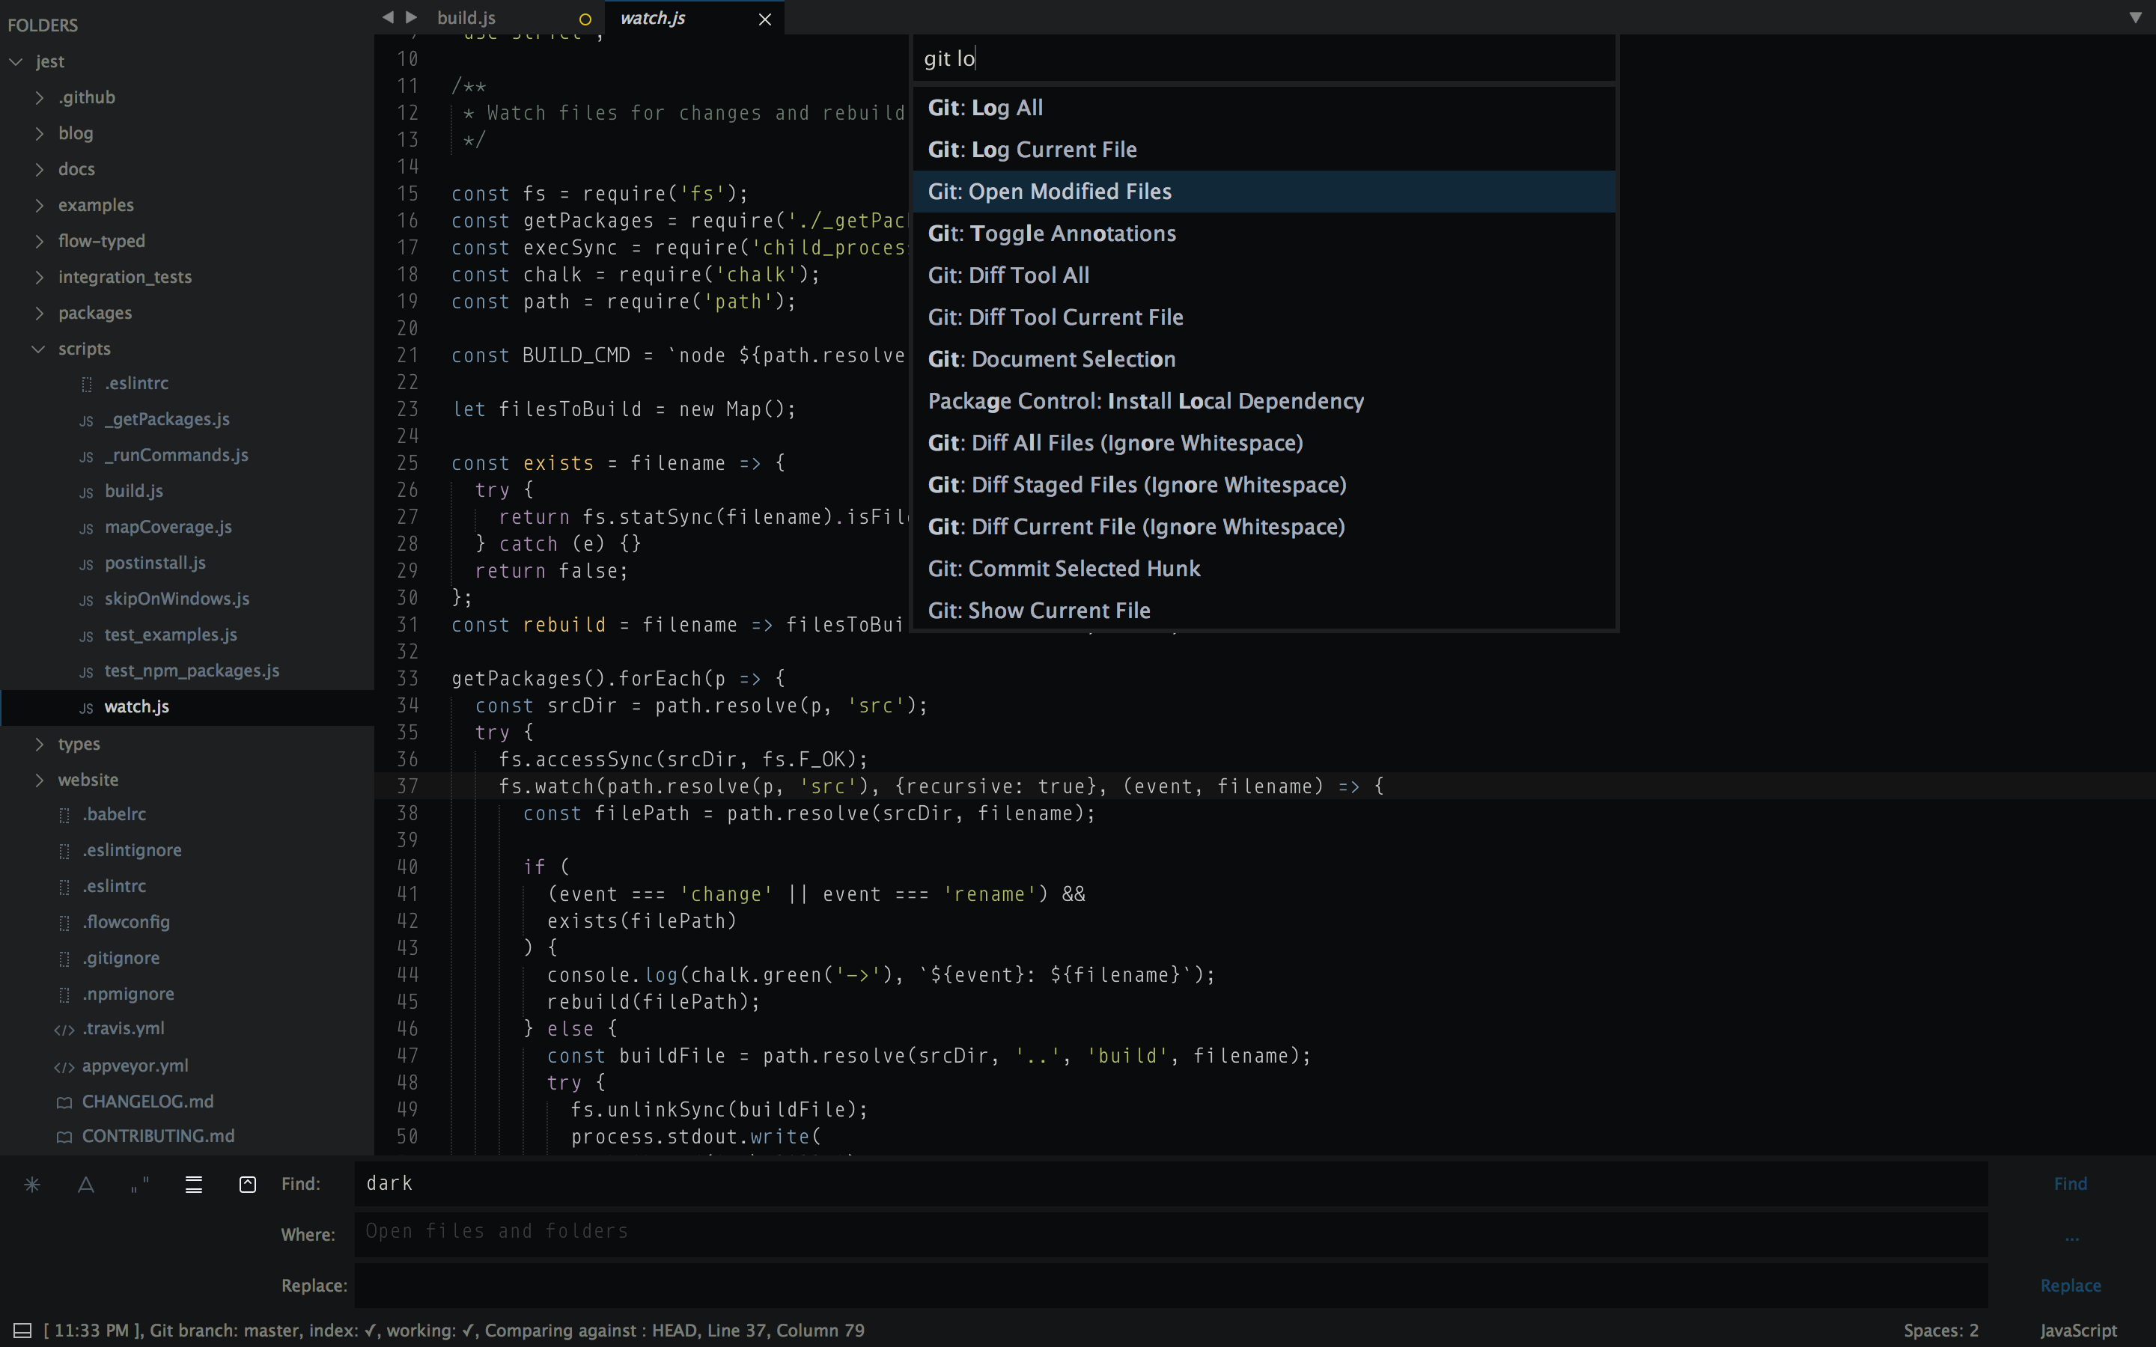Expand the packages folder
Image resolution: width=2156 pixels, height=1347 pixels.
point(38,313)
